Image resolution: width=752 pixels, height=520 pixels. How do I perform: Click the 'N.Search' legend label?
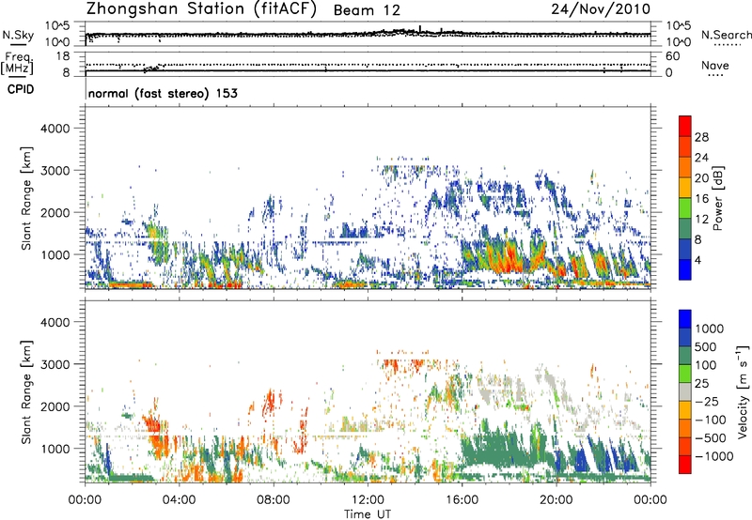point(727,35)
